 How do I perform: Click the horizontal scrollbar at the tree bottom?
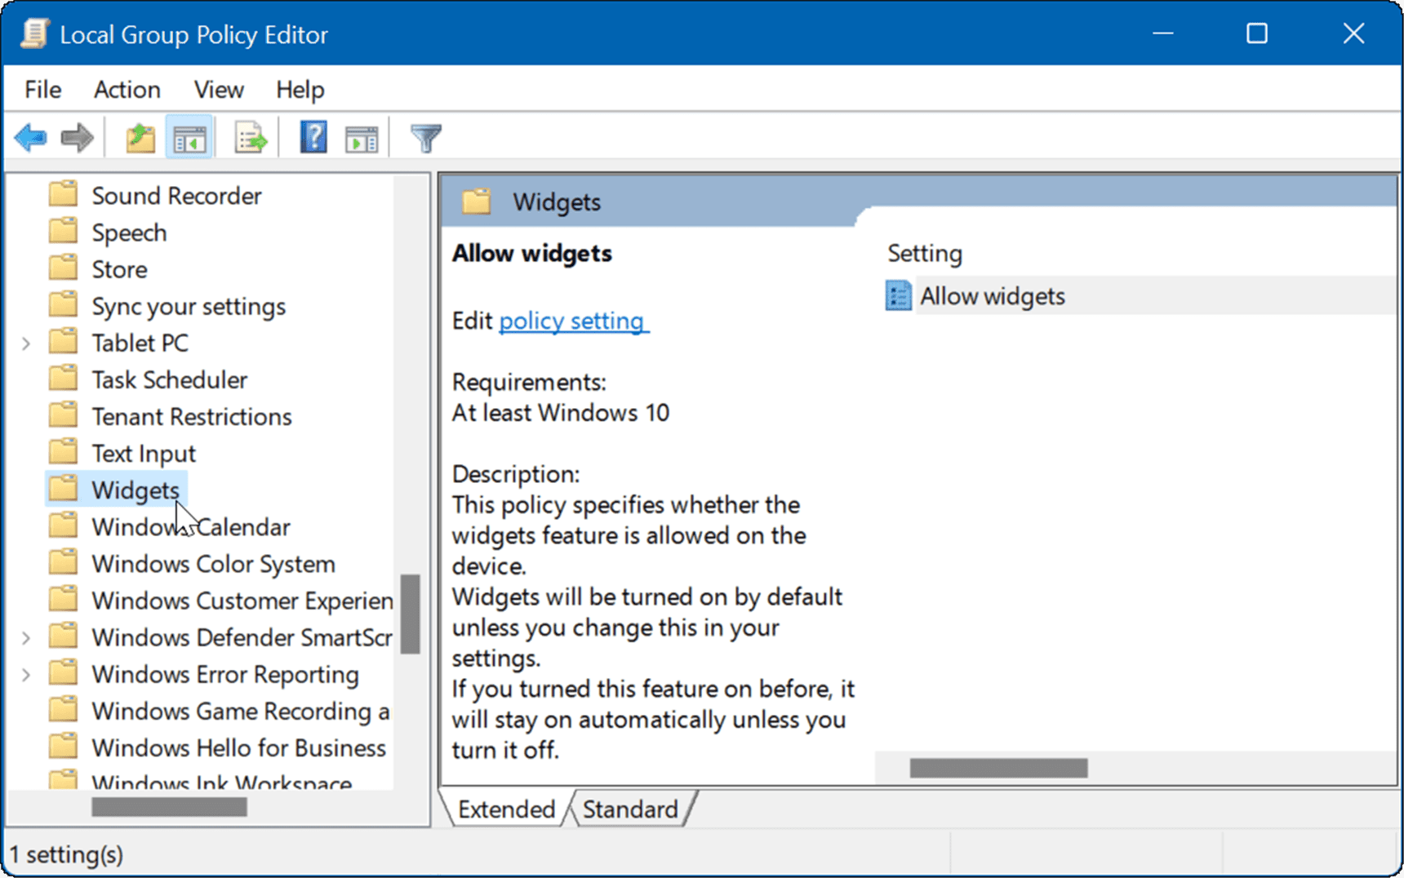(x=169, y=806)
